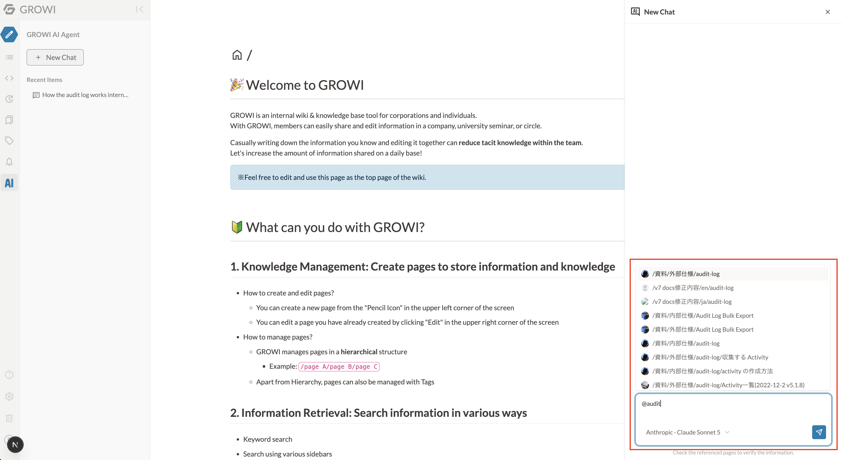Click the home breadcrumb icon
Screen dimensions: 842x460
click(237, 55)
